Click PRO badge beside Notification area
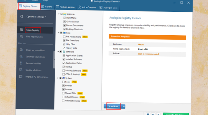This screenshot has width=208, height=115. point(84,101)
